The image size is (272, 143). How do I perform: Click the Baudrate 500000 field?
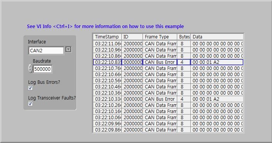(x=42, y=69)
